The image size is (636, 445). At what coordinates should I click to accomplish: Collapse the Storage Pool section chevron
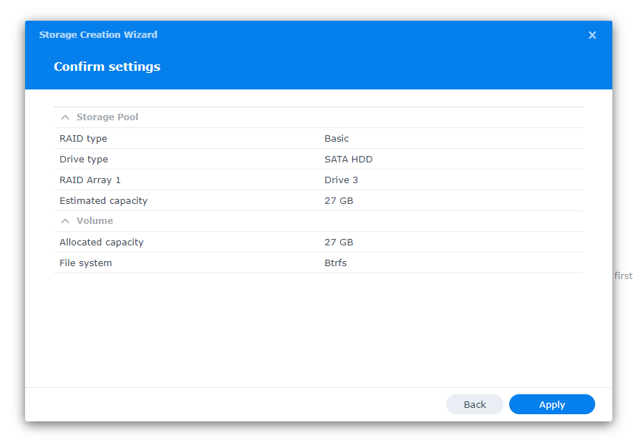pyautogui.click(x=65, y=117)
